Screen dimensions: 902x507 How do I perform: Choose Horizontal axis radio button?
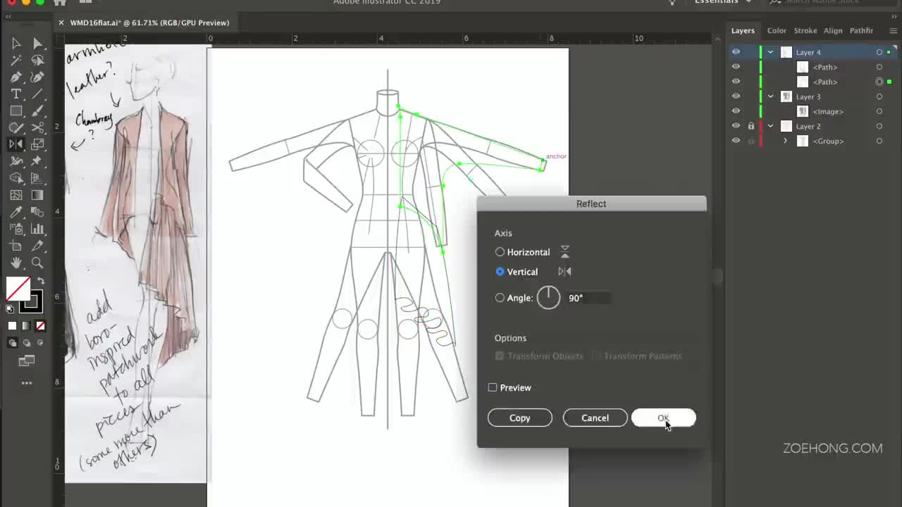point(500,252)
